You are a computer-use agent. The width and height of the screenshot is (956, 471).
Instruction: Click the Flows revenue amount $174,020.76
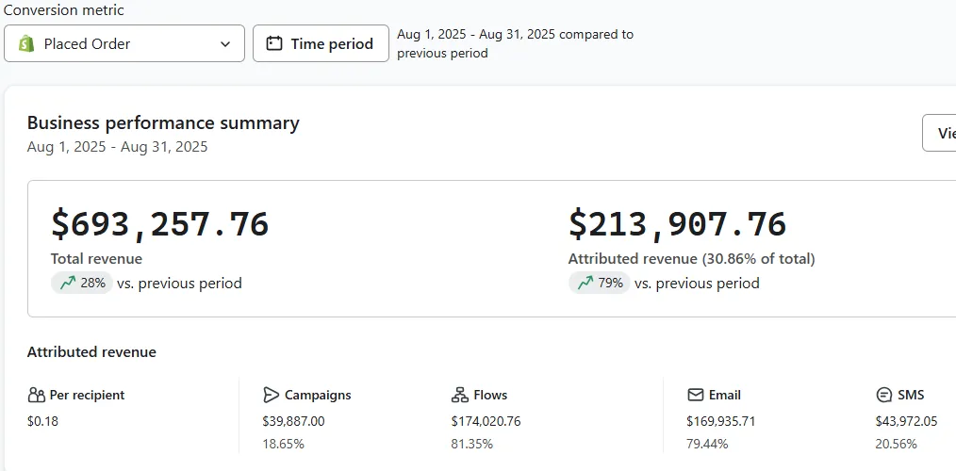(486, 421)
